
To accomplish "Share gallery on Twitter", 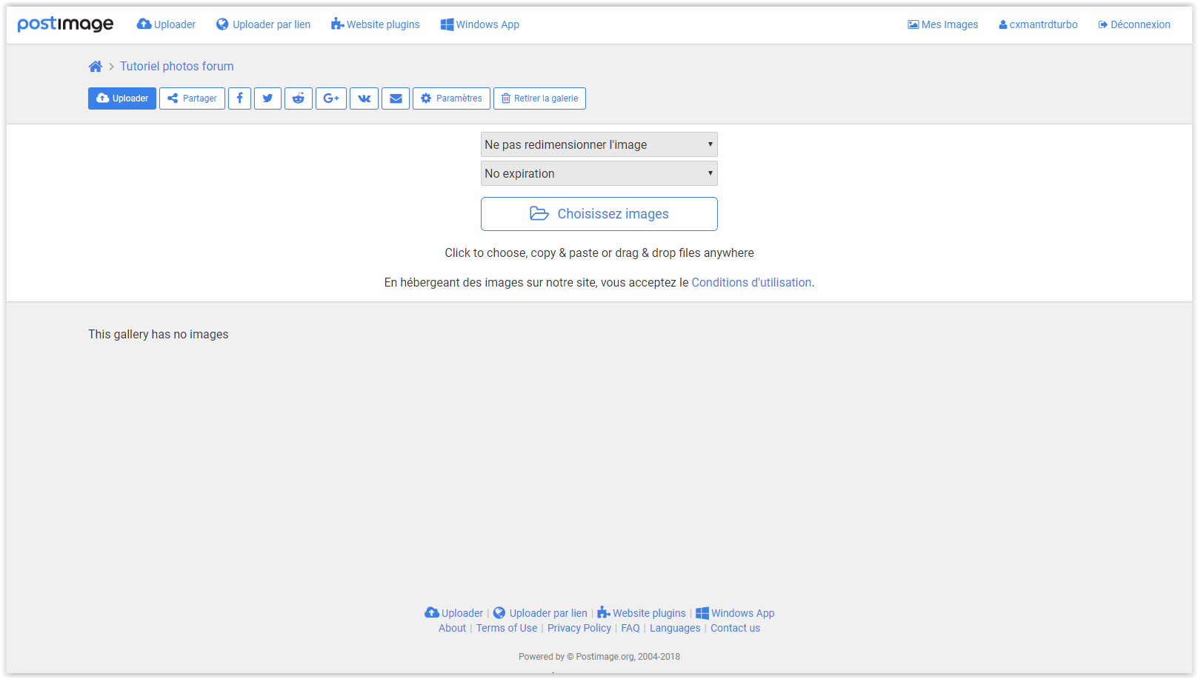I will [x=267, y=98].
